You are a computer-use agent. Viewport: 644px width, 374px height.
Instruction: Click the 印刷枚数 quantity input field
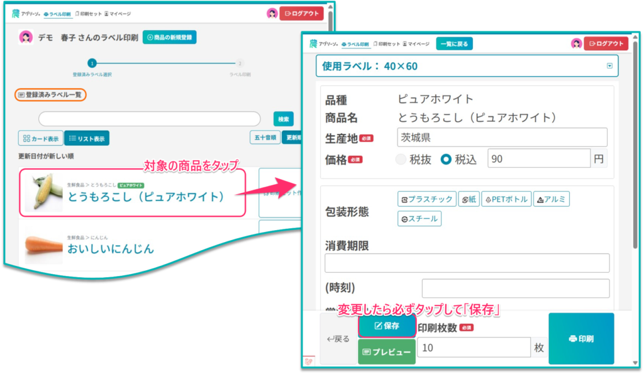click(x=474, y=348)
